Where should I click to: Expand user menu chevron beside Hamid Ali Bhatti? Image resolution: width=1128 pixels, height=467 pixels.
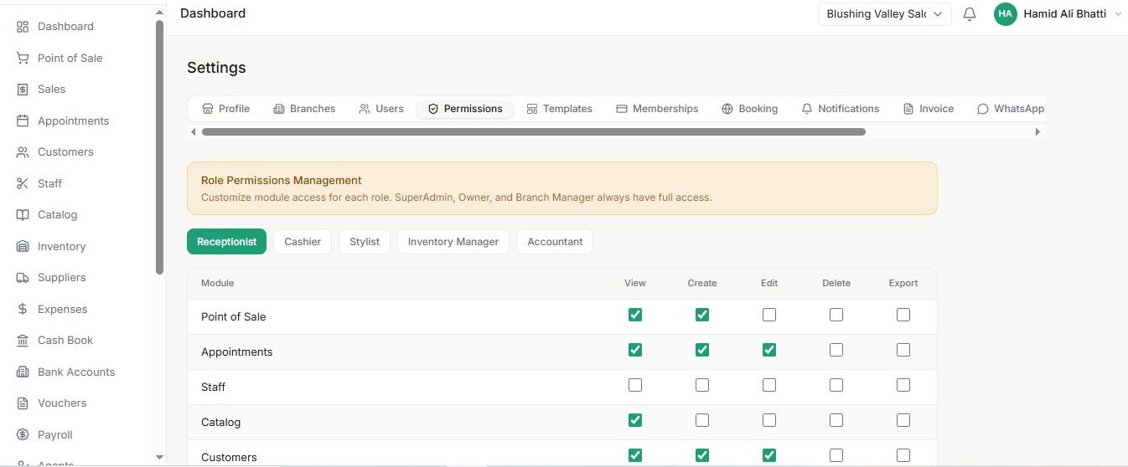point(1118,14)
